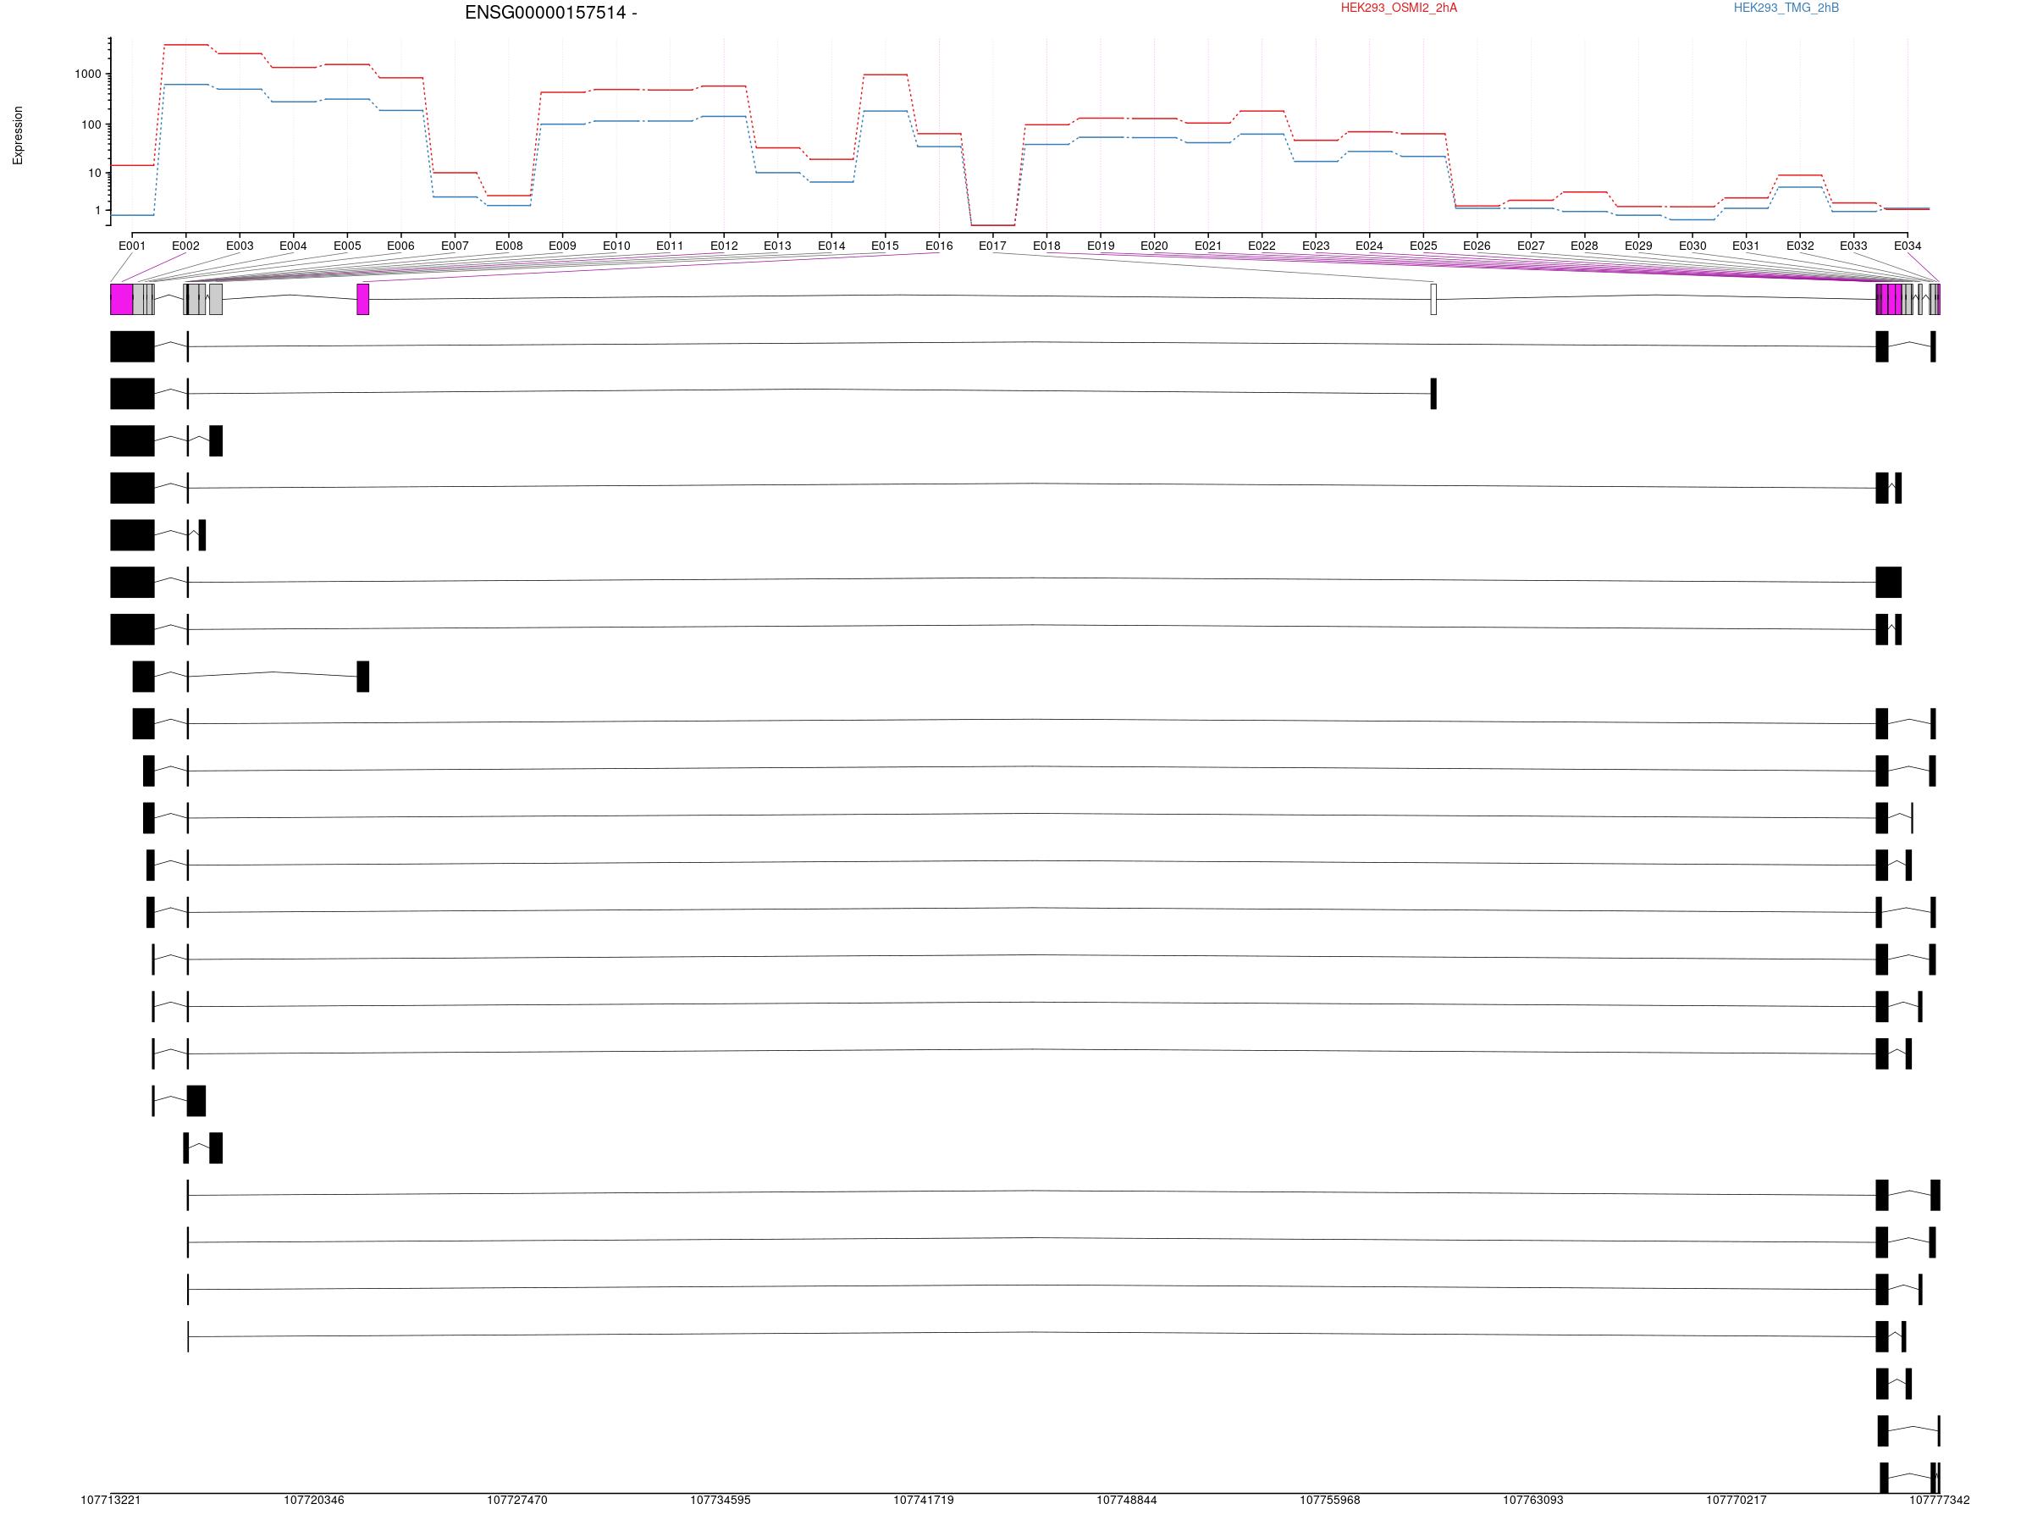The height and width of the screenshot is (1515, 2032).
Task: Click the wide final exon of sixth transcript
Action: click(x=1888, y=583)
